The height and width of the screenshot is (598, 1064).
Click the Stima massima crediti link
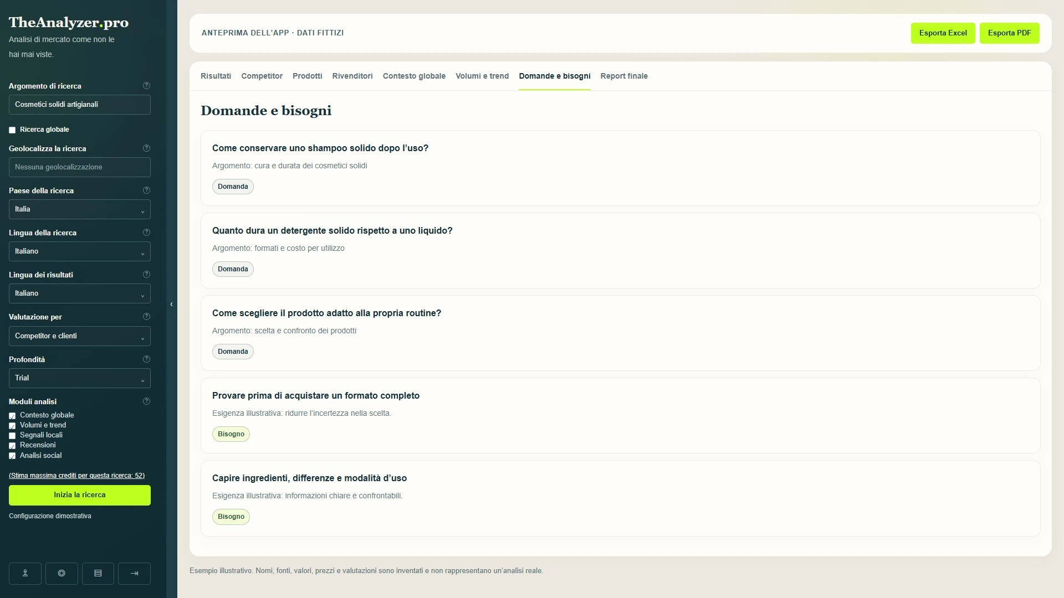coord(77,476)
